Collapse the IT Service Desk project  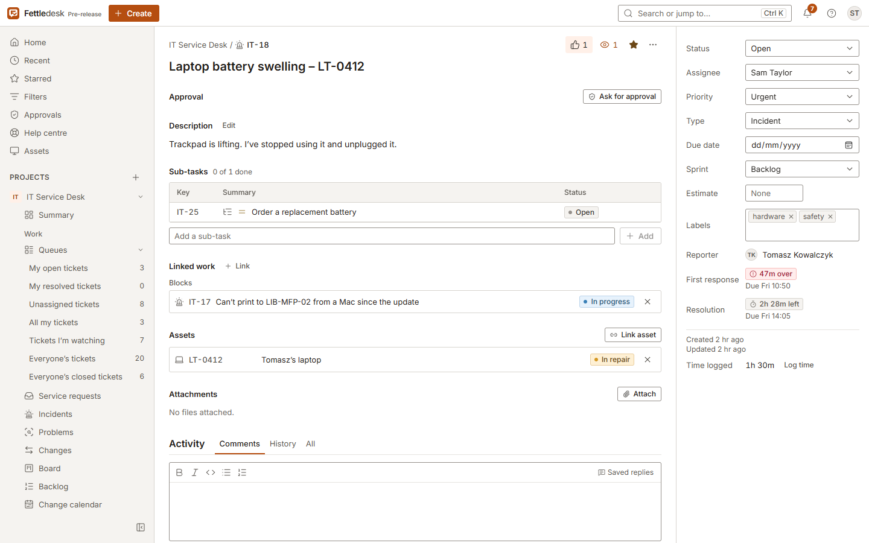[141, 197]
